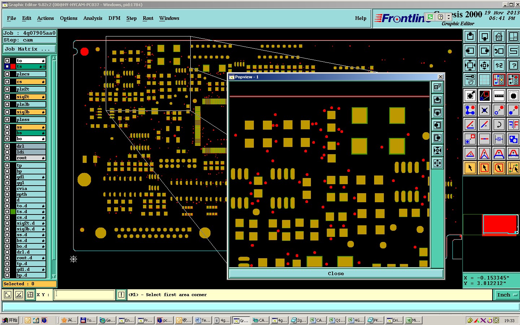Click the blue connected dots icon
Image resolution: width=520 pixels, height=325 pixels.
point(470,110)
